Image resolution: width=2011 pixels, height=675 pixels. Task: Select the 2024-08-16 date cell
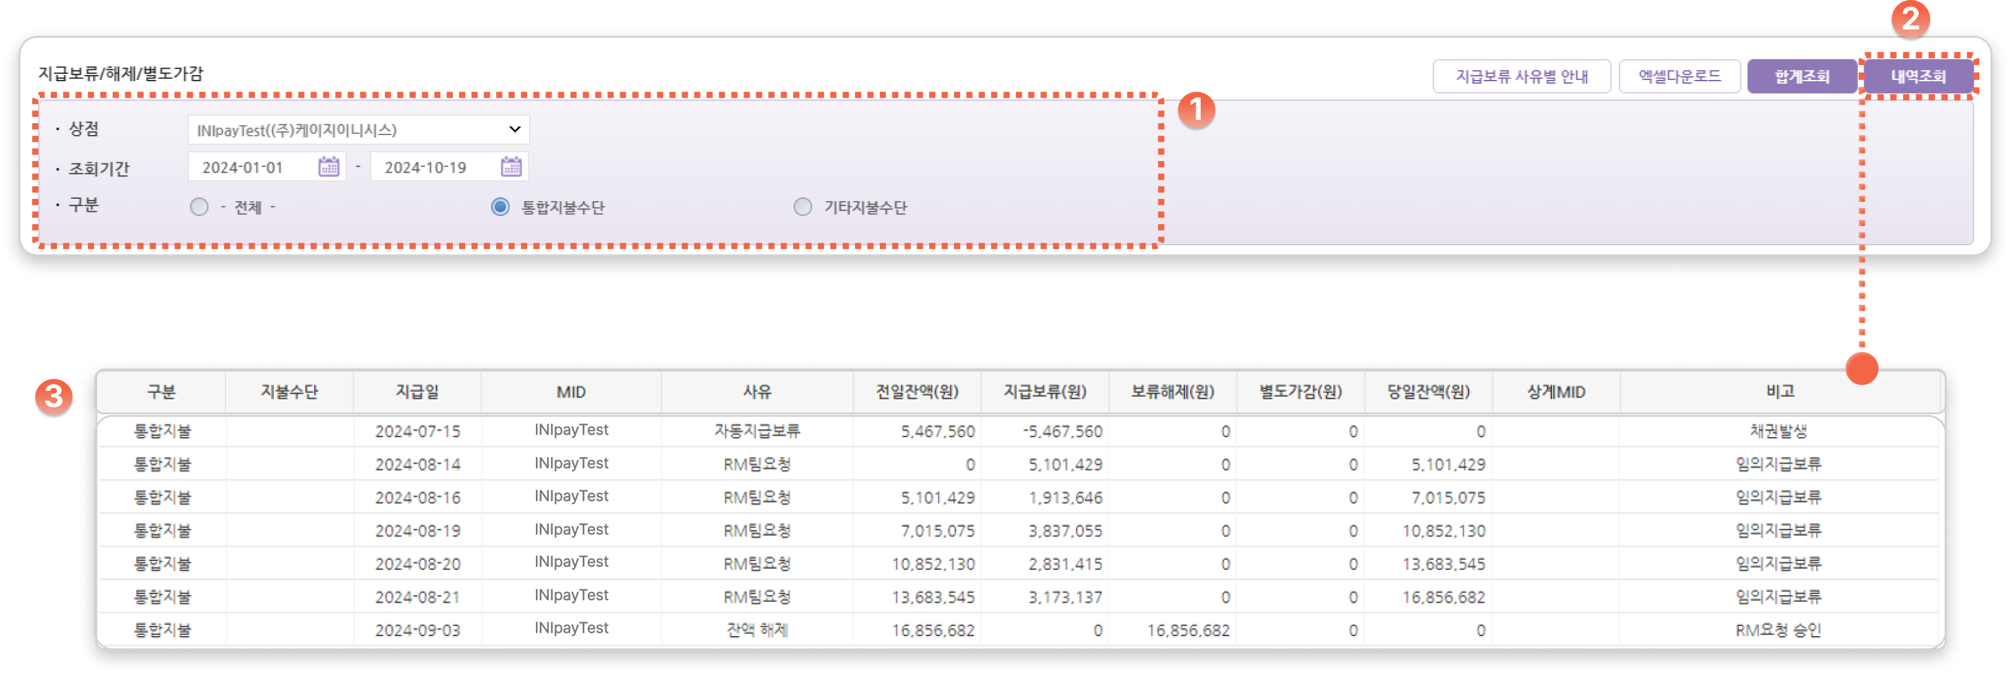(418, 498)
